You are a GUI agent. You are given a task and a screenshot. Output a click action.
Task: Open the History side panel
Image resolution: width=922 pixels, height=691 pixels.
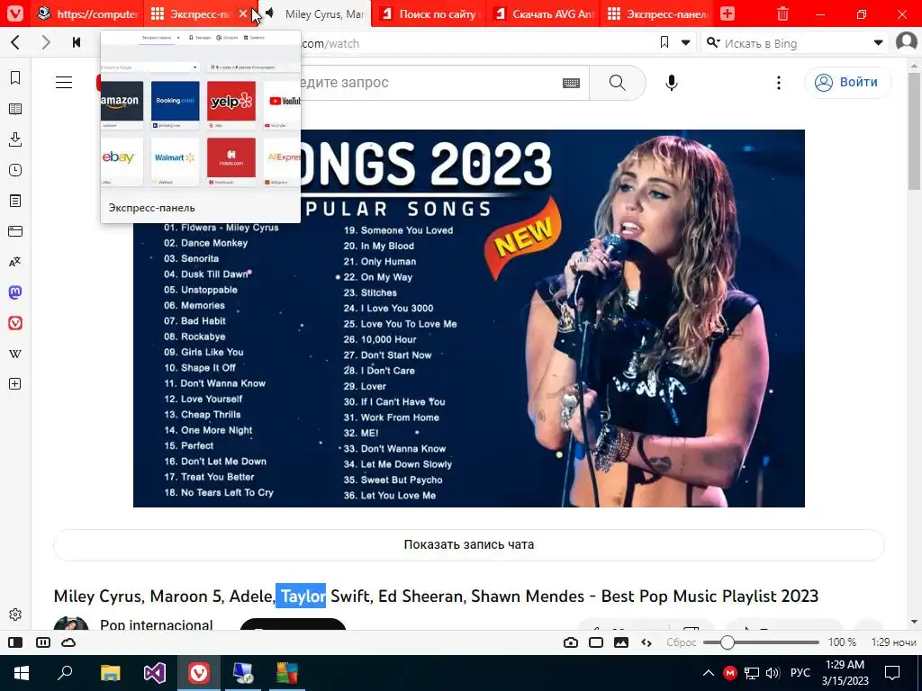[15, 170]
